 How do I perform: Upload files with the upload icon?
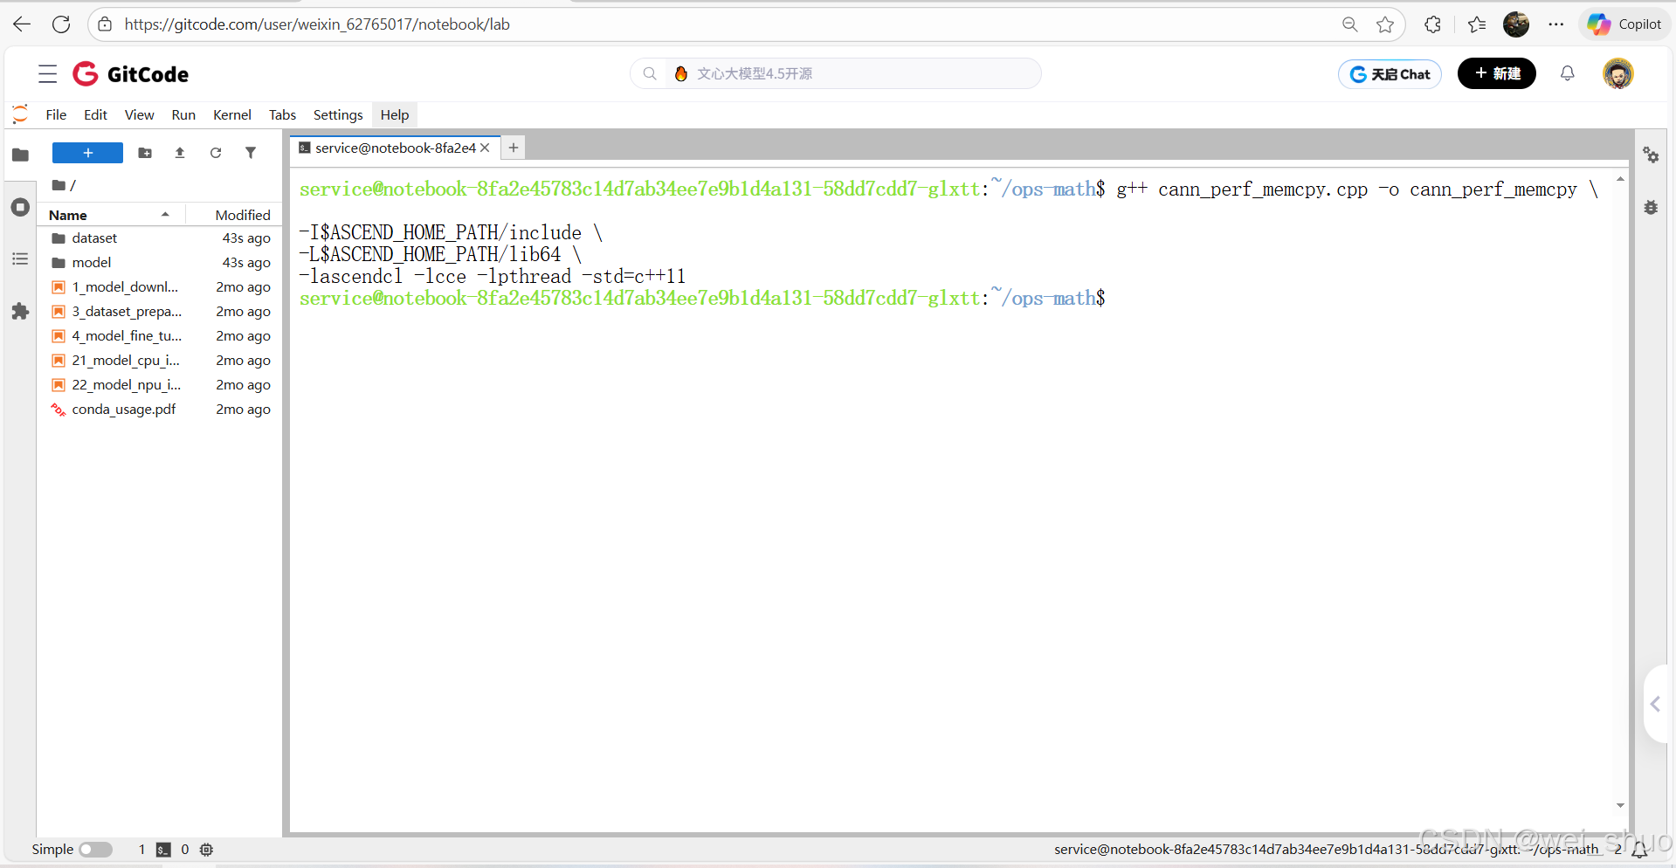click(x=180, y=153)
